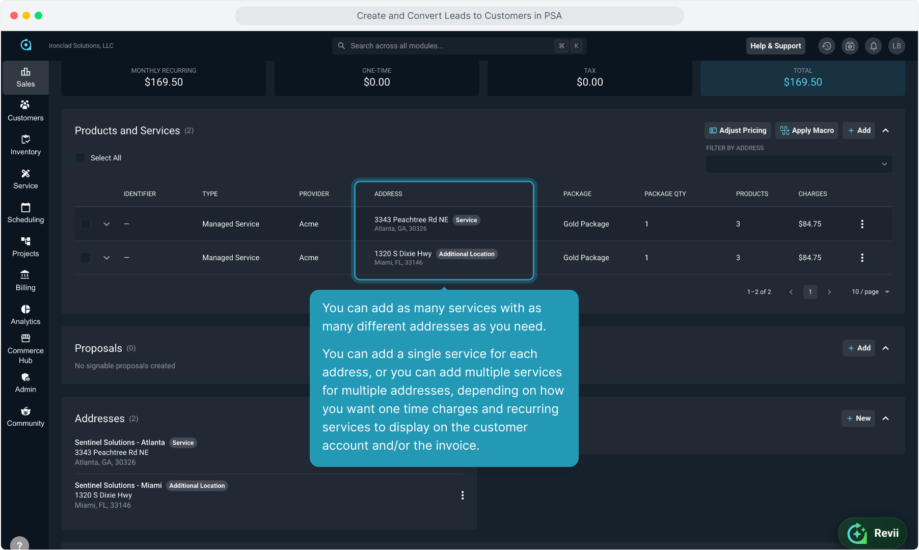Open options for Sentinel Solutions - Miami address
This screenshot has width=919, height=550.
click(463, 496)
